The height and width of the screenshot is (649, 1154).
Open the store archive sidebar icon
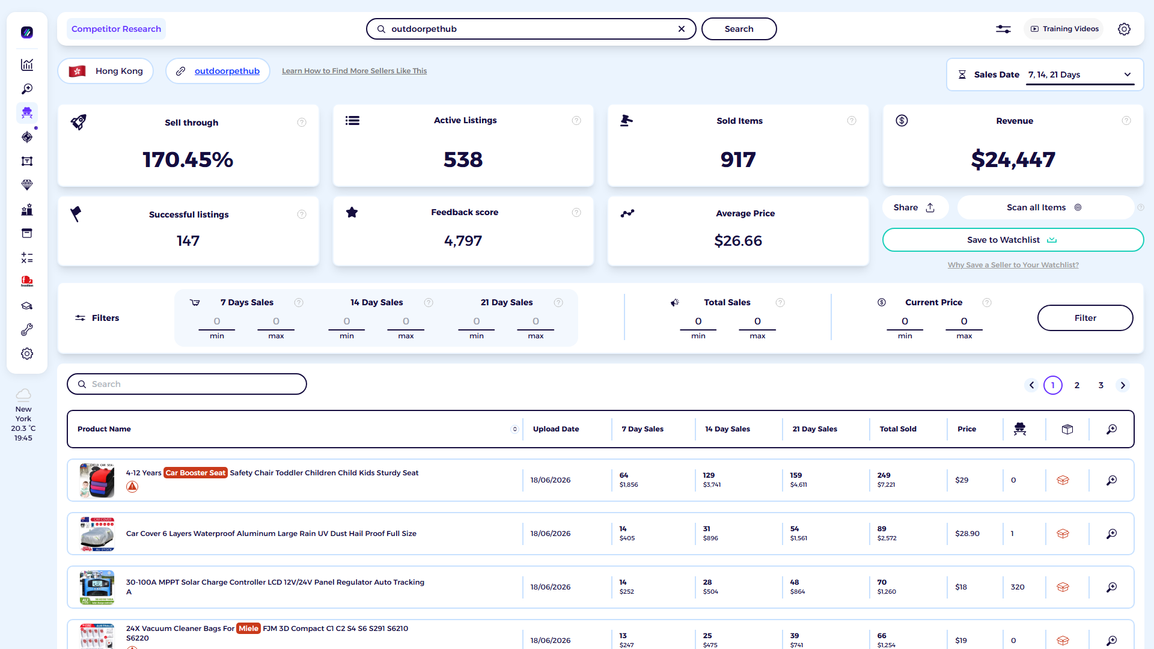point(27,233)
